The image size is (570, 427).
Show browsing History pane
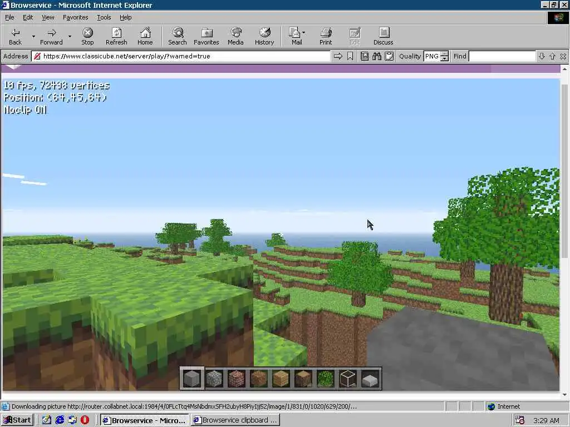264,36
